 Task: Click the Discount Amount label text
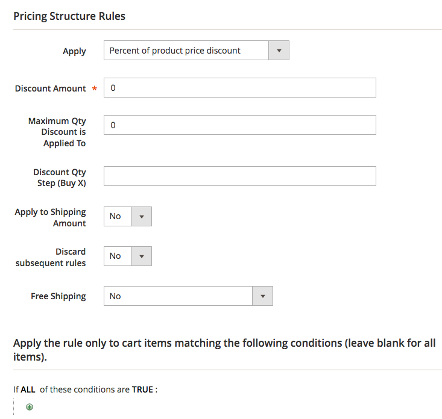[51, 88]
